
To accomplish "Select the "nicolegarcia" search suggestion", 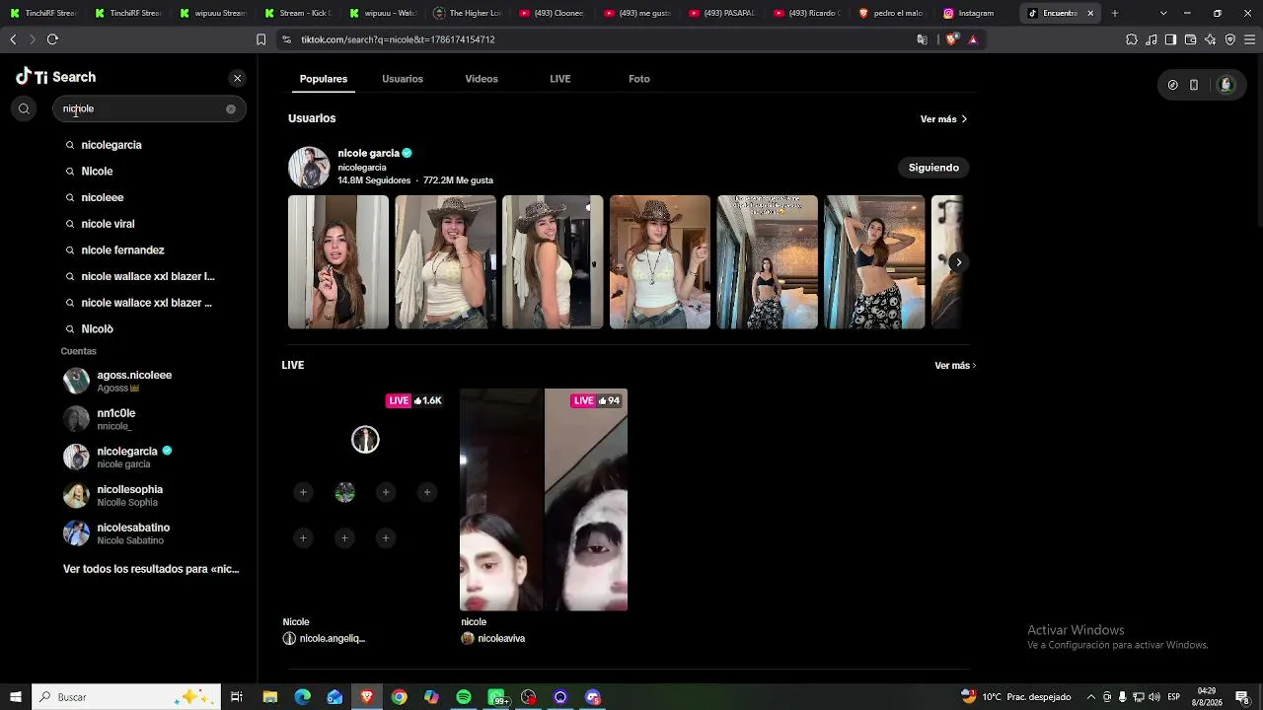I will coord(111,145).
